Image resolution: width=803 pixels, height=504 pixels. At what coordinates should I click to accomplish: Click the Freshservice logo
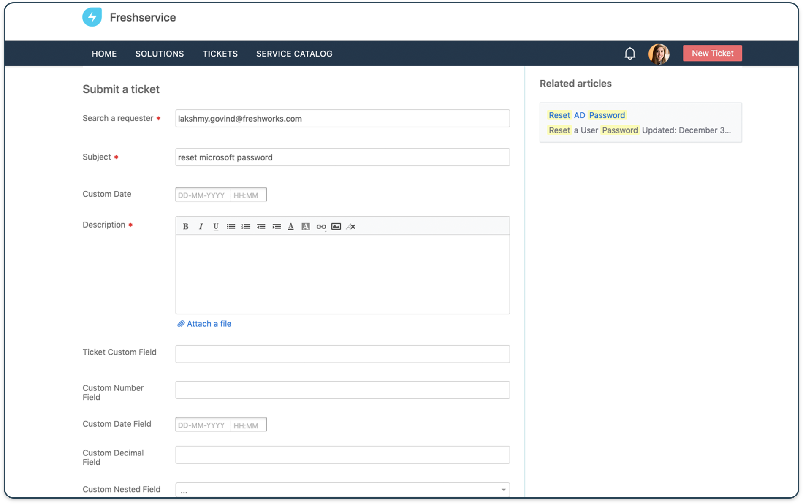pyautogui.click(x=92, y=17)
